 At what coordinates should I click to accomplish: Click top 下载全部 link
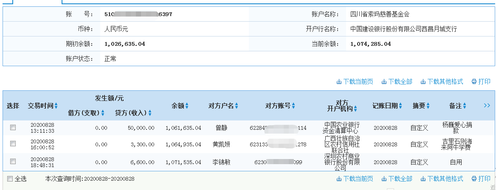(397, 81)
